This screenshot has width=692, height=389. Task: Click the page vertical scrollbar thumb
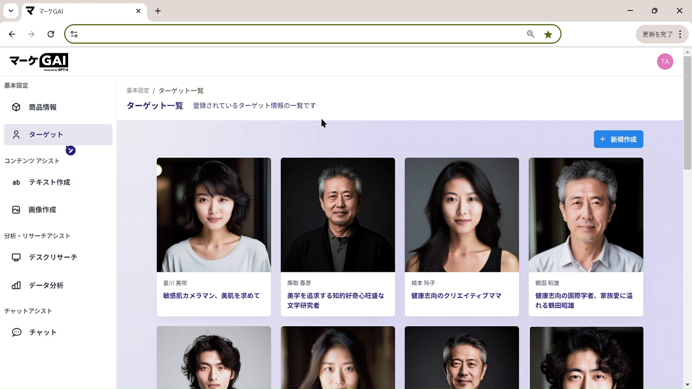pyautogui.click(x=687, y=113)
